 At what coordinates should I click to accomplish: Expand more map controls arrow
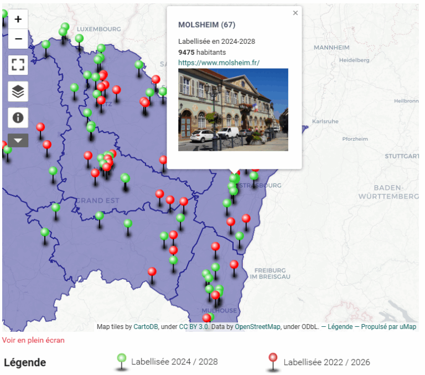tap(18, 141)
